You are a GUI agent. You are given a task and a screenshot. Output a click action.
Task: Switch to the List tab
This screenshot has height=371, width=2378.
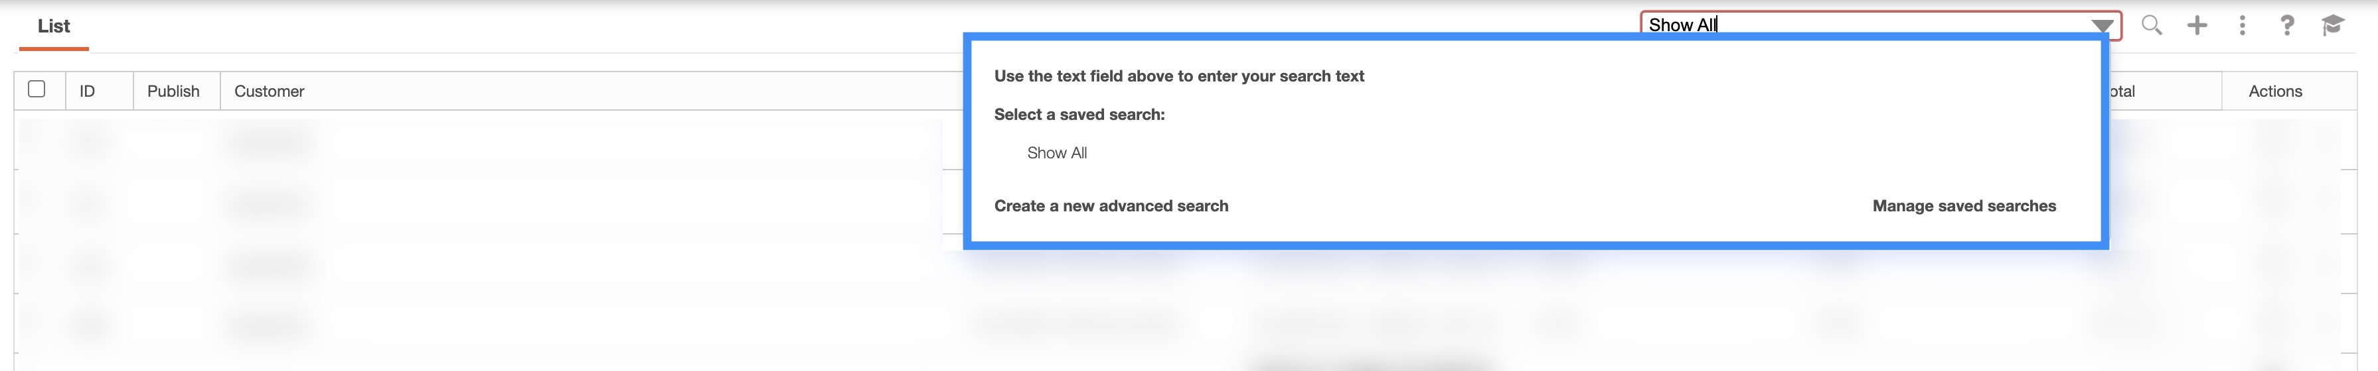pos(54,26)
